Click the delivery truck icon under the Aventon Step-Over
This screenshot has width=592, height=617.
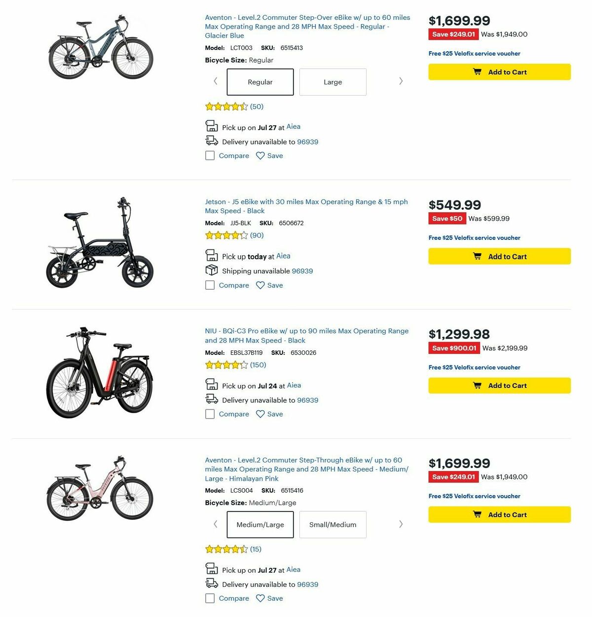click(x=212, y=141)
